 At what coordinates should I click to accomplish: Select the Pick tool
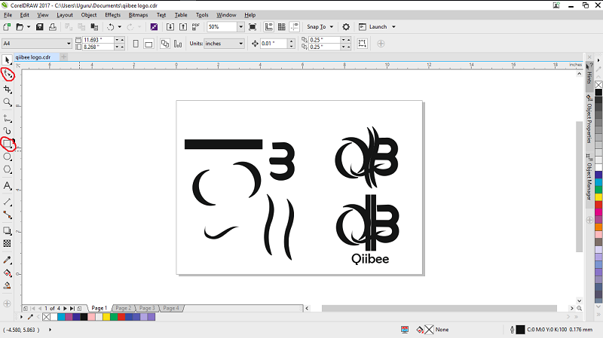pos(7,60)
